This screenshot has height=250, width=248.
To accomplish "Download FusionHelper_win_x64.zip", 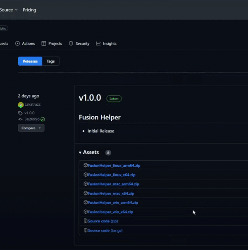I will click(110, 212).
